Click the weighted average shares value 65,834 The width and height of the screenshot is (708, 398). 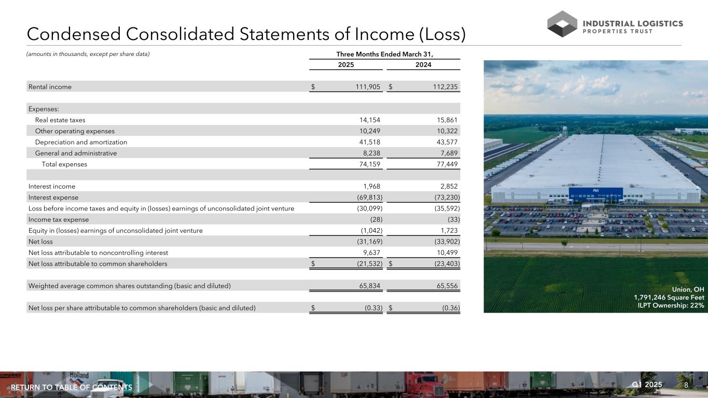[368, 286]
